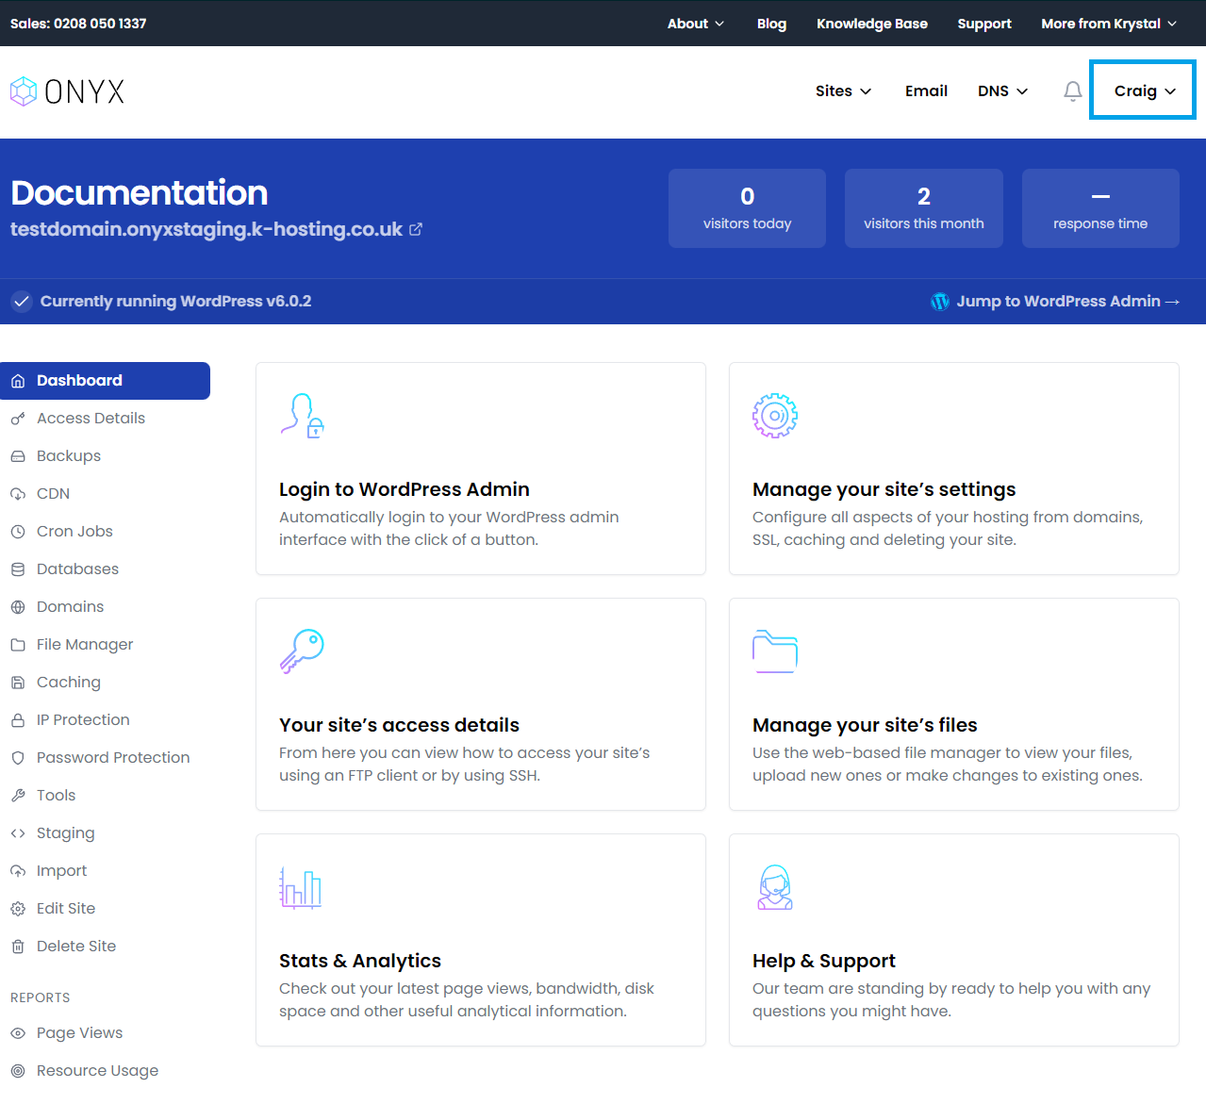
Task: Click the CDN cloud icon
Action: pyautogui.click(x=18, y=494)
